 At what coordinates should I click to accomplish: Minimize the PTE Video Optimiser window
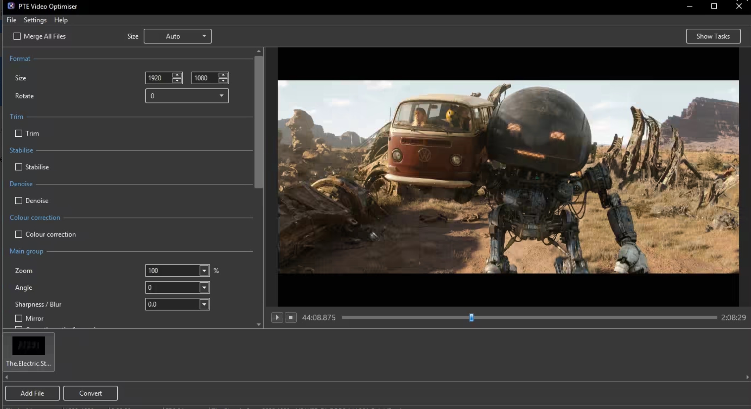coord(689,6)
